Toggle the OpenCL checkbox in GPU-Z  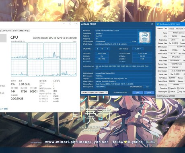169,88
